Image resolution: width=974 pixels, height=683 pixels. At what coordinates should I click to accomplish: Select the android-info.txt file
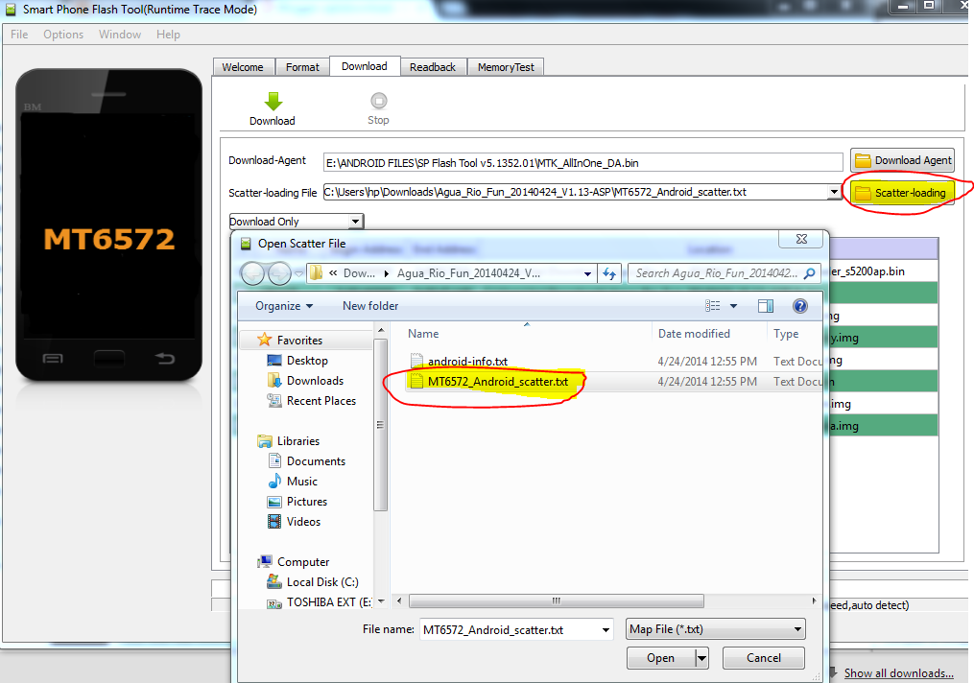tap(467, 362)
